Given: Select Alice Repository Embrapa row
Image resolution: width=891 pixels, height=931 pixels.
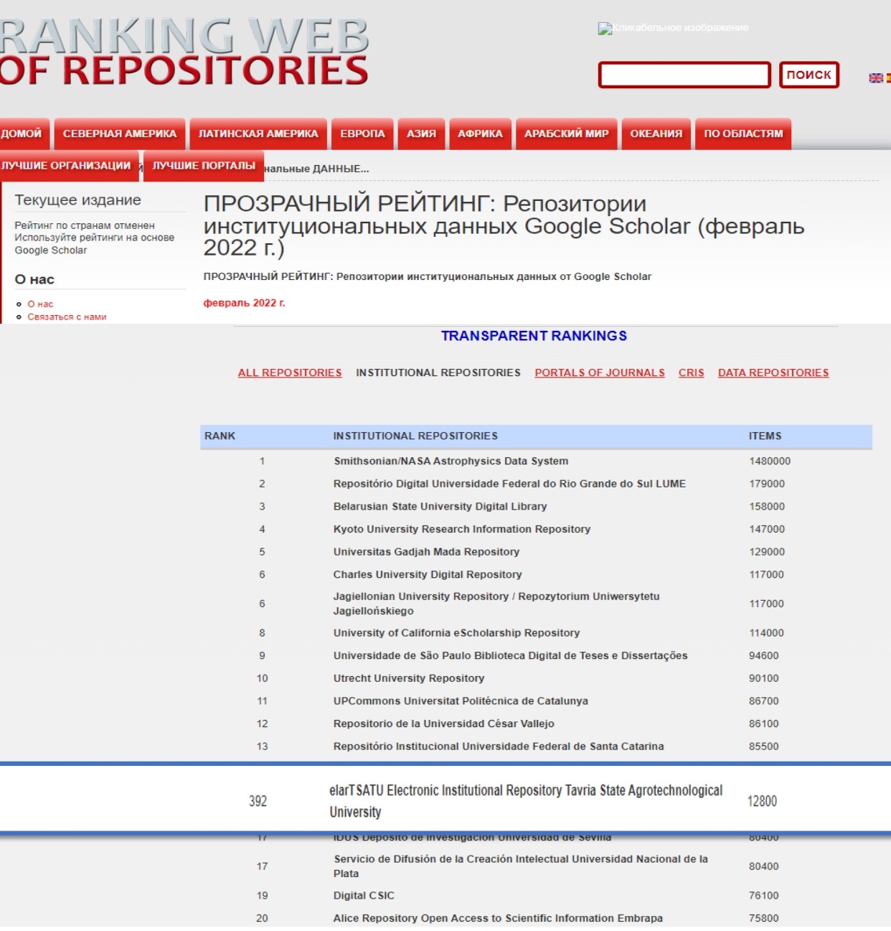Looking at the screenshot, I should (536, 918).
